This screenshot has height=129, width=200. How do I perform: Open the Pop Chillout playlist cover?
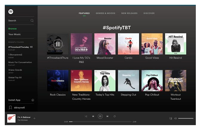(x=152, y=81)
